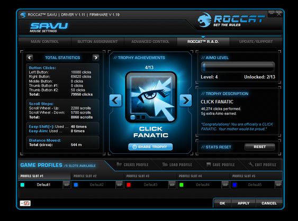Share the trophy via Share Trophy button

tap(150, 147)
